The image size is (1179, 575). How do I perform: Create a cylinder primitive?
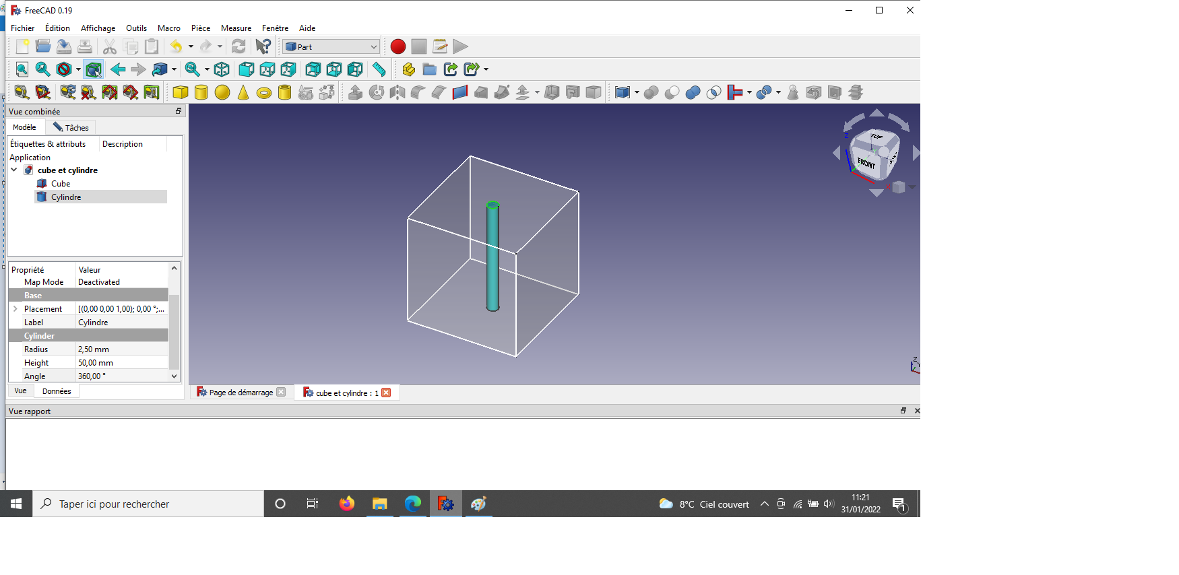tap(201, 92)
